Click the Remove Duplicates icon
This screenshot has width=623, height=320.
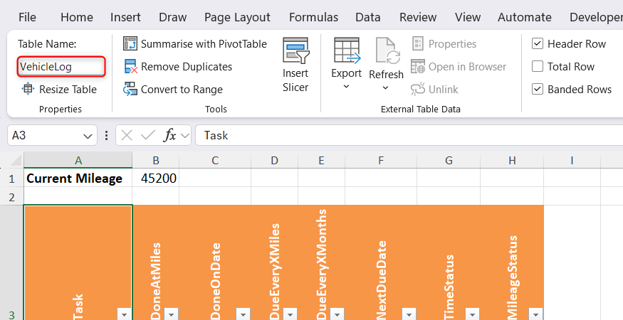tap(131, 67)
